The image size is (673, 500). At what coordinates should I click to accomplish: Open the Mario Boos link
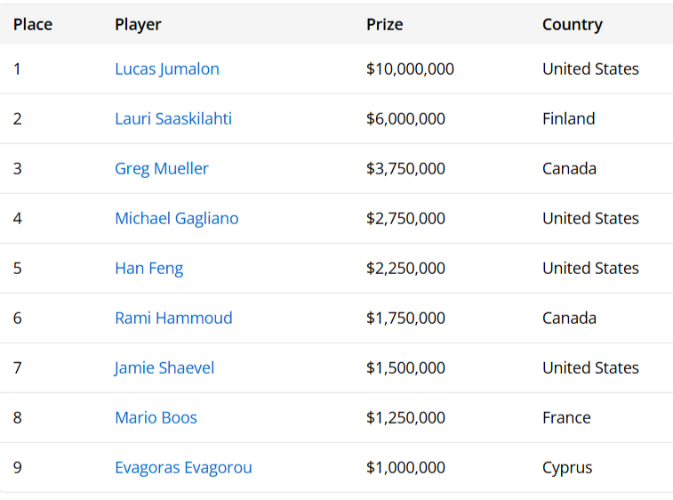(156, 418)
